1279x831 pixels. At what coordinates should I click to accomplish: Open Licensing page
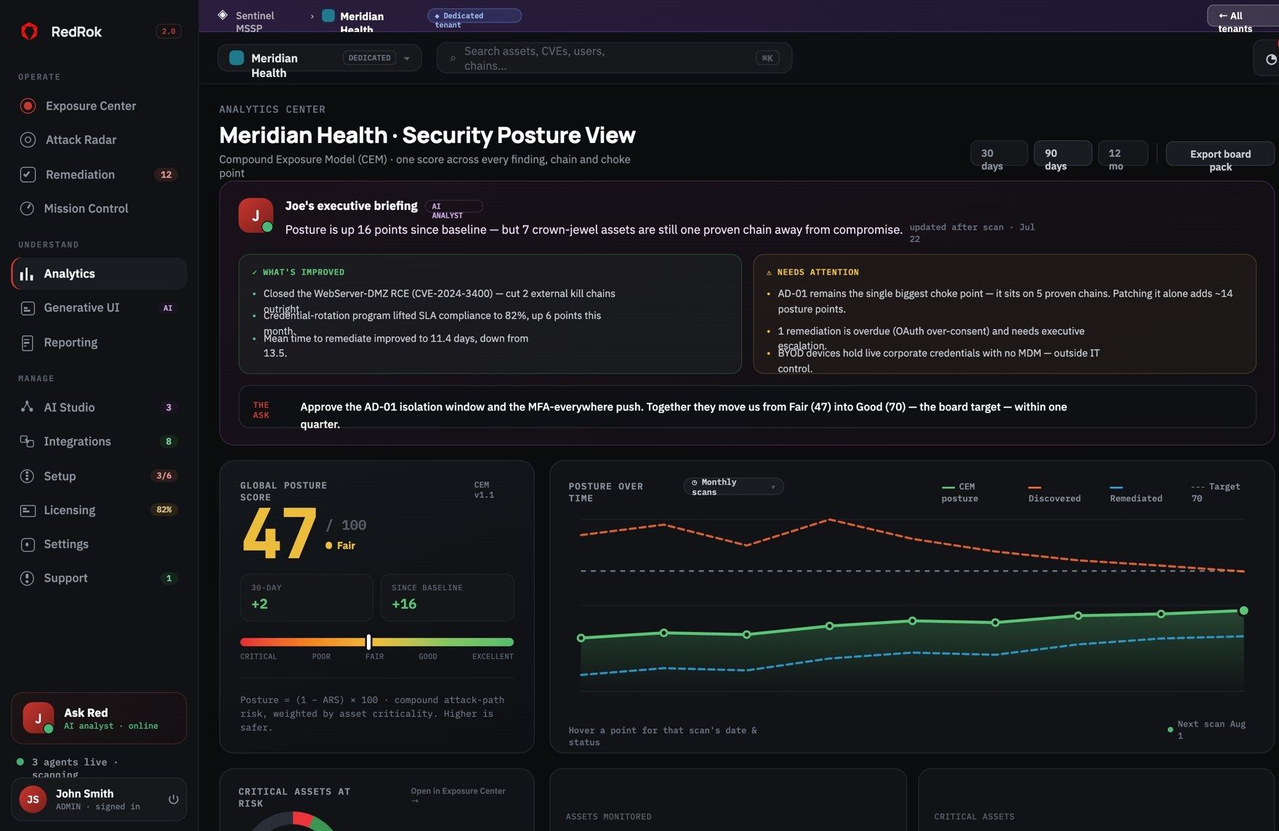99,510
